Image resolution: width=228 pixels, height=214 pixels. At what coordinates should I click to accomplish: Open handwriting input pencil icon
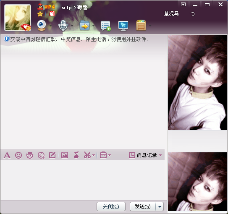tap(52, 155)
